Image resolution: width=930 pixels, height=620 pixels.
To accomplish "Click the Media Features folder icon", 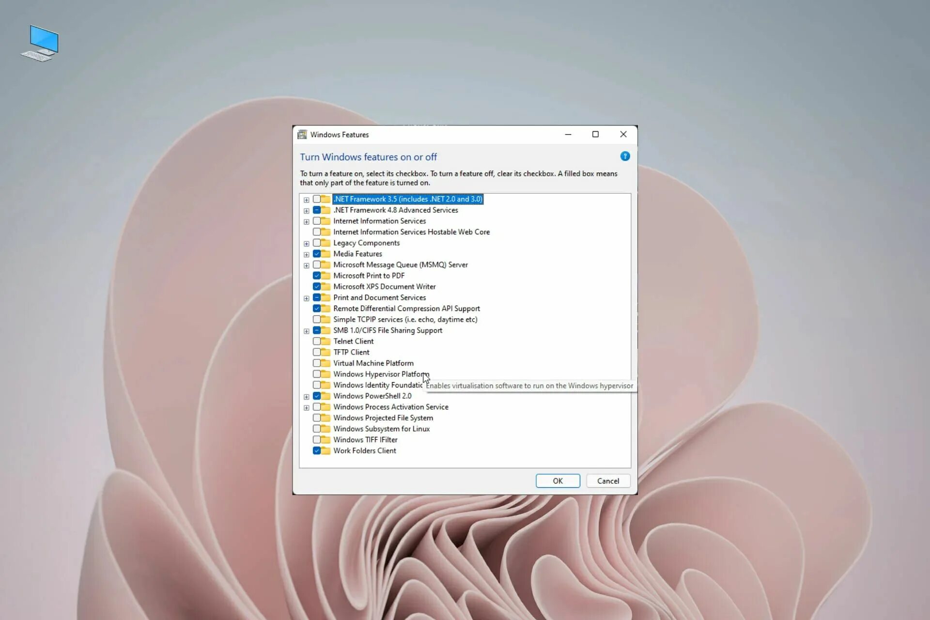I will click(x=325, y=254).
